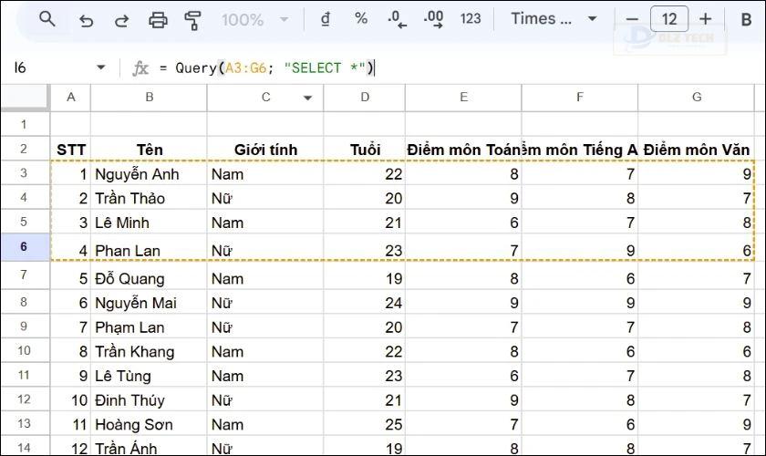Image resolution: width=766 pixels, height=456 pixels.
Task: Select cell containing Lê Tùng
Action: tap(149, 376)
